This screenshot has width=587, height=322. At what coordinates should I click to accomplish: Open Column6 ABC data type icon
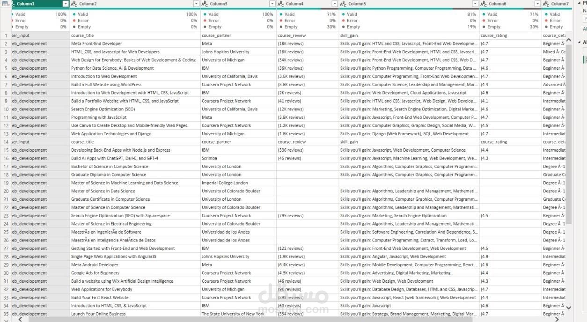coord(484,4)
